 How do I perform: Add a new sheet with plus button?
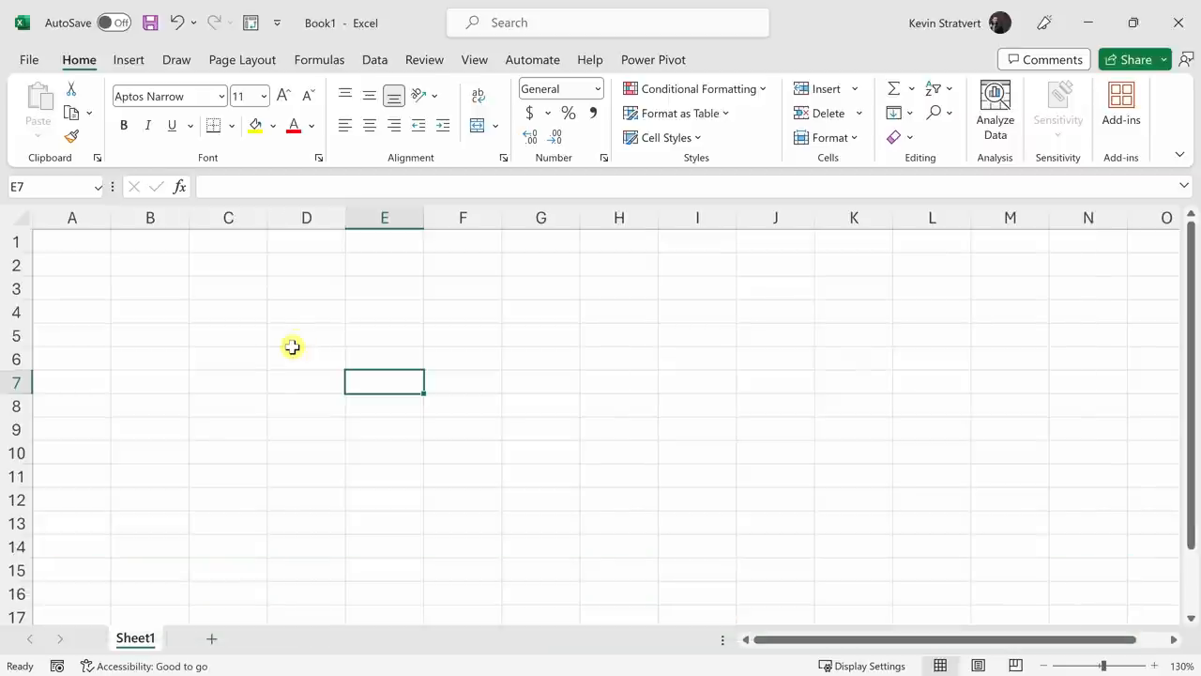click(x=212, y=638)
